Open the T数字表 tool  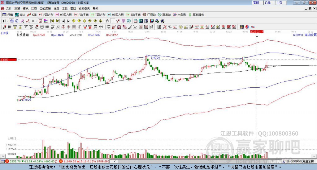133,15
